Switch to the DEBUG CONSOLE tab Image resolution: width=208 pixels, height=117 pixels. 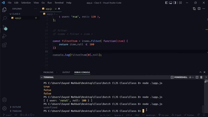click(82, 72)
